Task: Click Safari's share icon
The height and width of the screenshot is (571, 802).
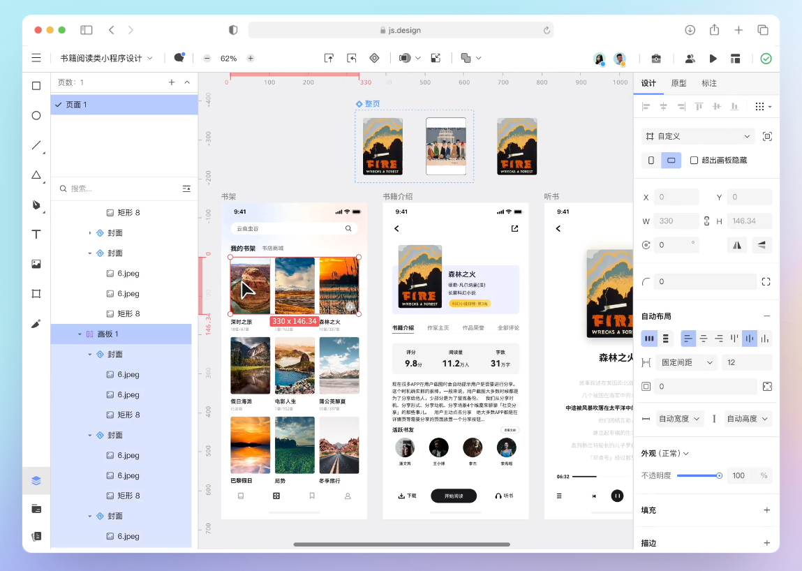Action: point(715,30)
